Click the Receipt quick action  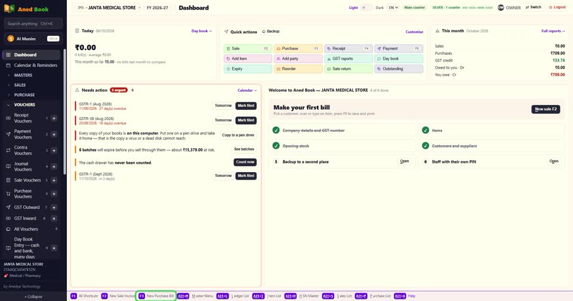click(x=348, y=48)
